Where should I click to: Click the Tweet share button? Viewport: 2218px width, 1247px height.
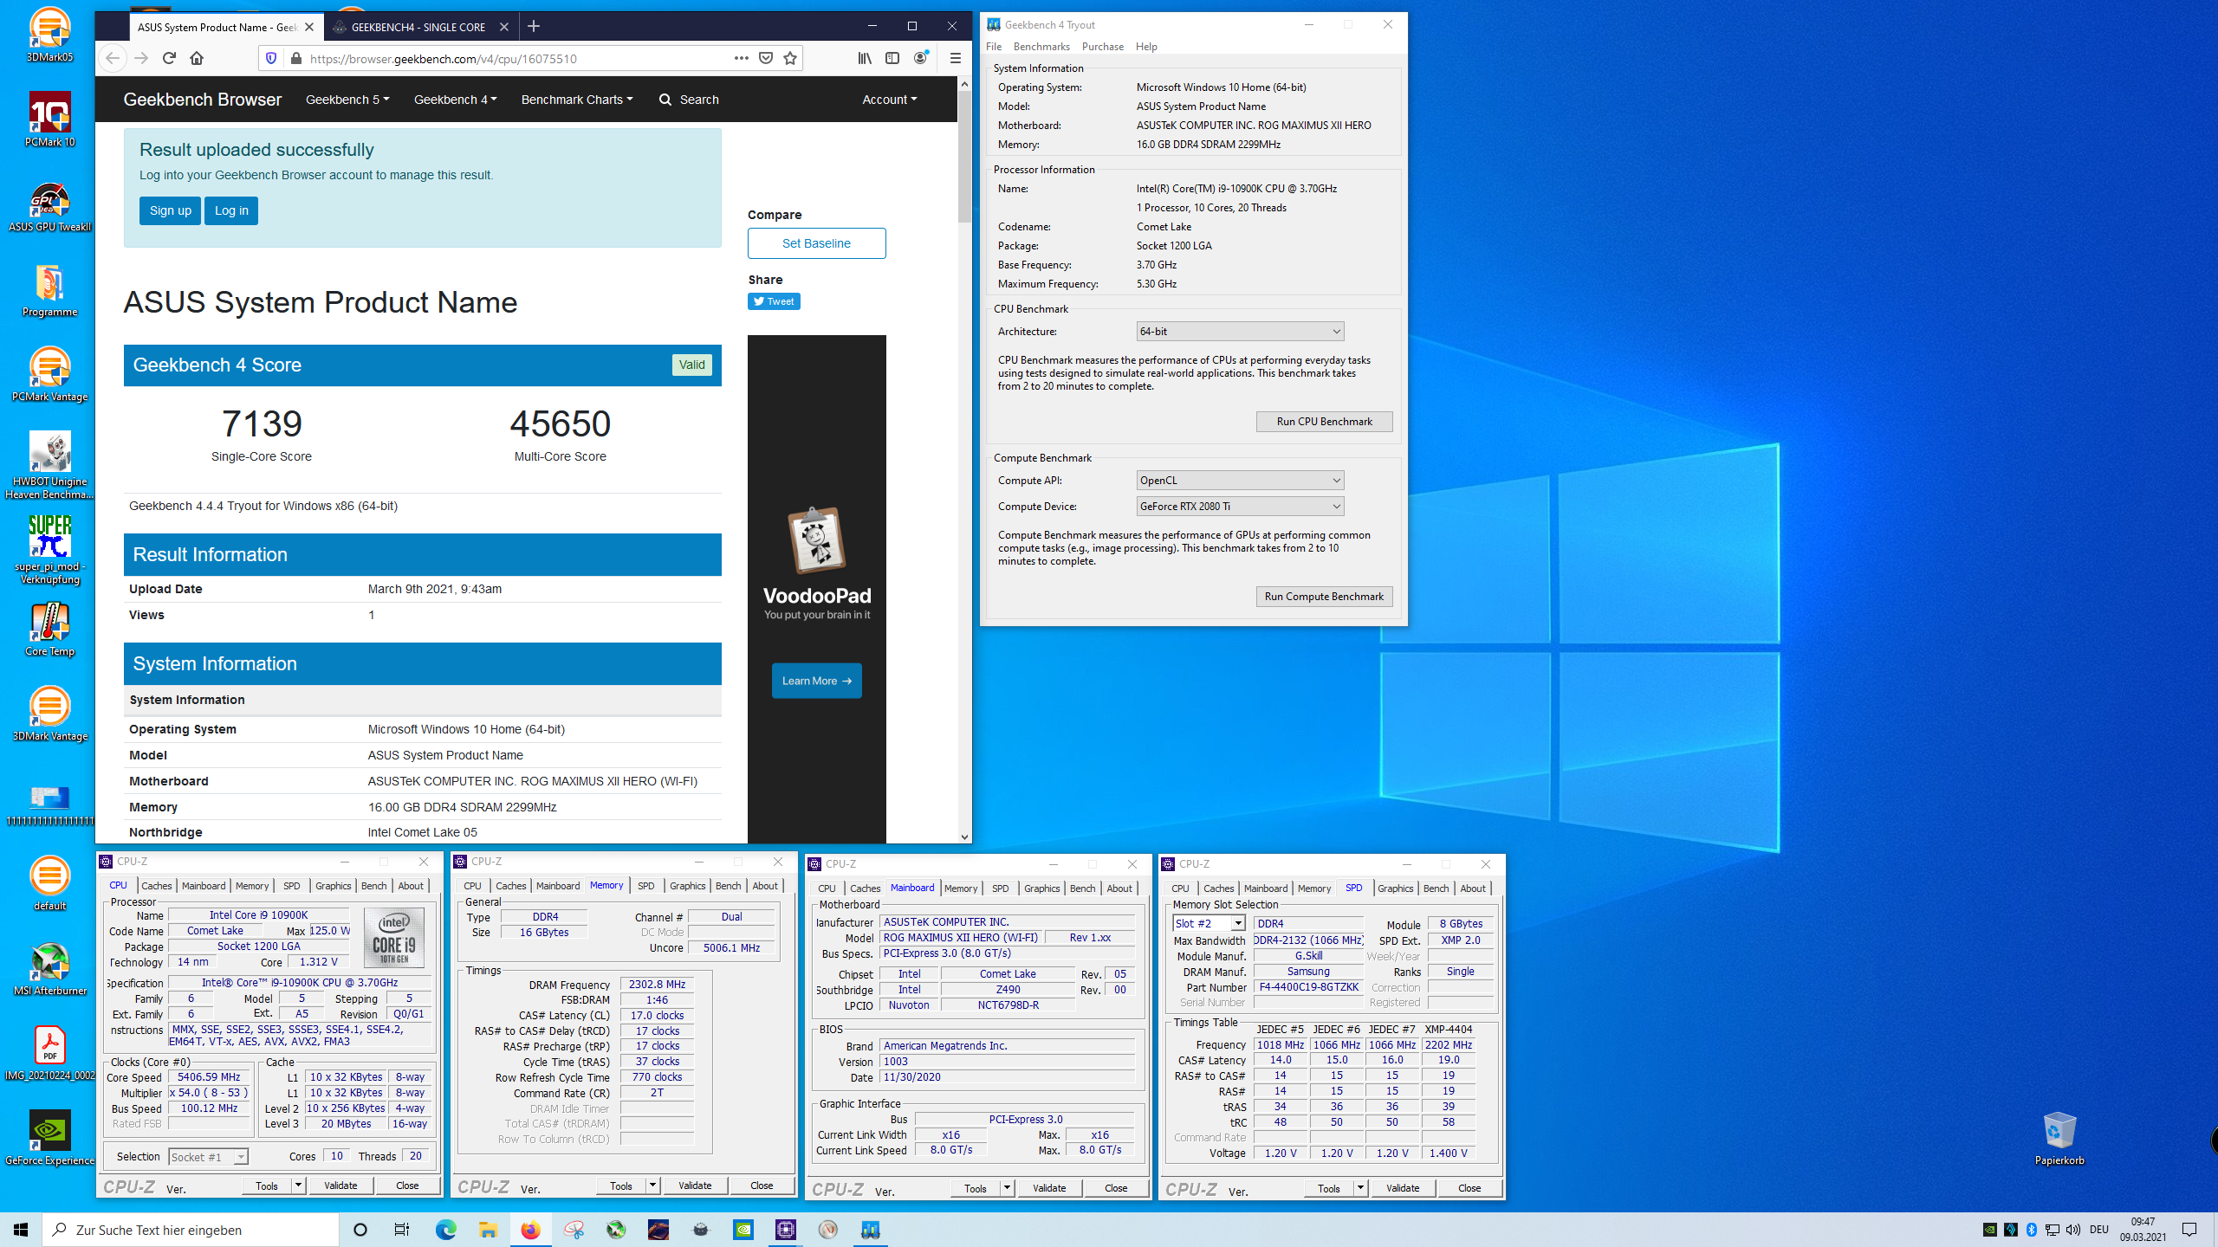(x=774, y=301)
